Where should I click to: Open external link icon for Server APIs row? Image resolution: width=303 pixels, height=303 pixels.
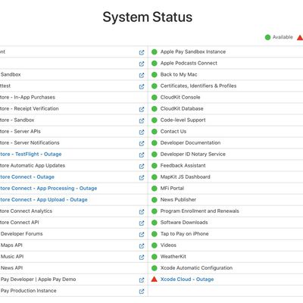pyautogui.click(x=142, y=132)
